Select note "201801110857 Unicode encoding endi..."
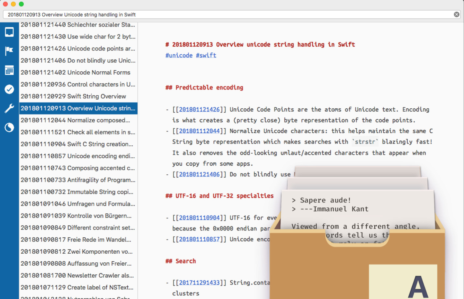464x299 pixels. (x=78, y=156)
